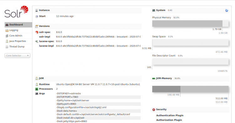Click the lucene-spec version 8.6.0
Image resolution: width=235 pixels, height=123 pixels.
[59, 41]
